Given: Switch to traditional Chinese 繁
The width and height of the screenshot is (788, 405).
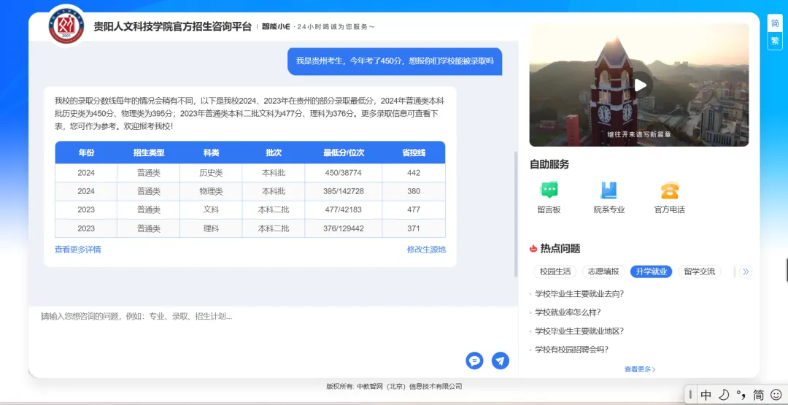Looking at the screenshot, I should click(x=775, y=41).
